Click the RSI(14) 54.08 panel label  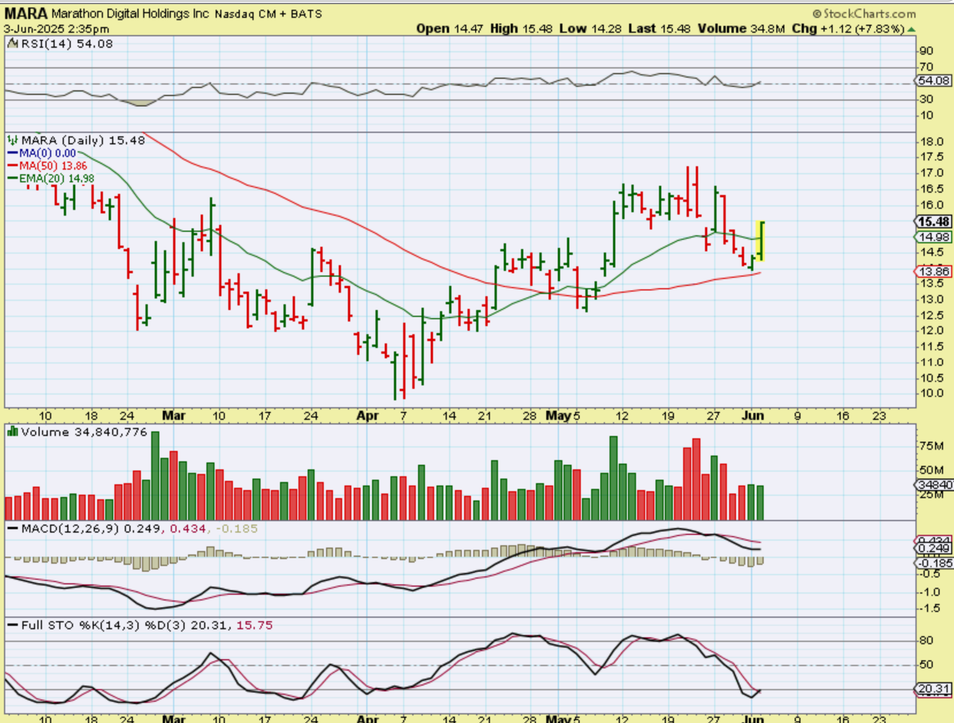pyautogui.click(x=67, y=44)
